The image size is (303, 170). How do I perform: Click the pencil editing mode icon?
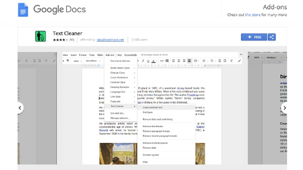point(240,61)
